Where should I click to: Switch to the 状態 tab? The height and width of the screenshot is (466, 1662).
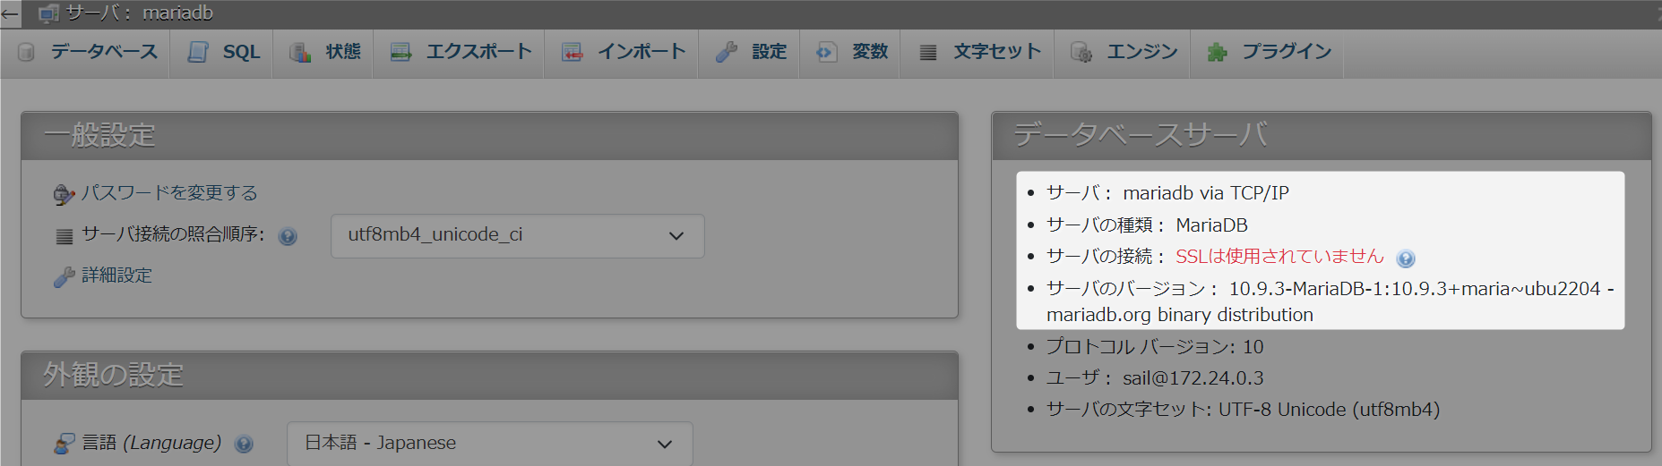[323, 53]
